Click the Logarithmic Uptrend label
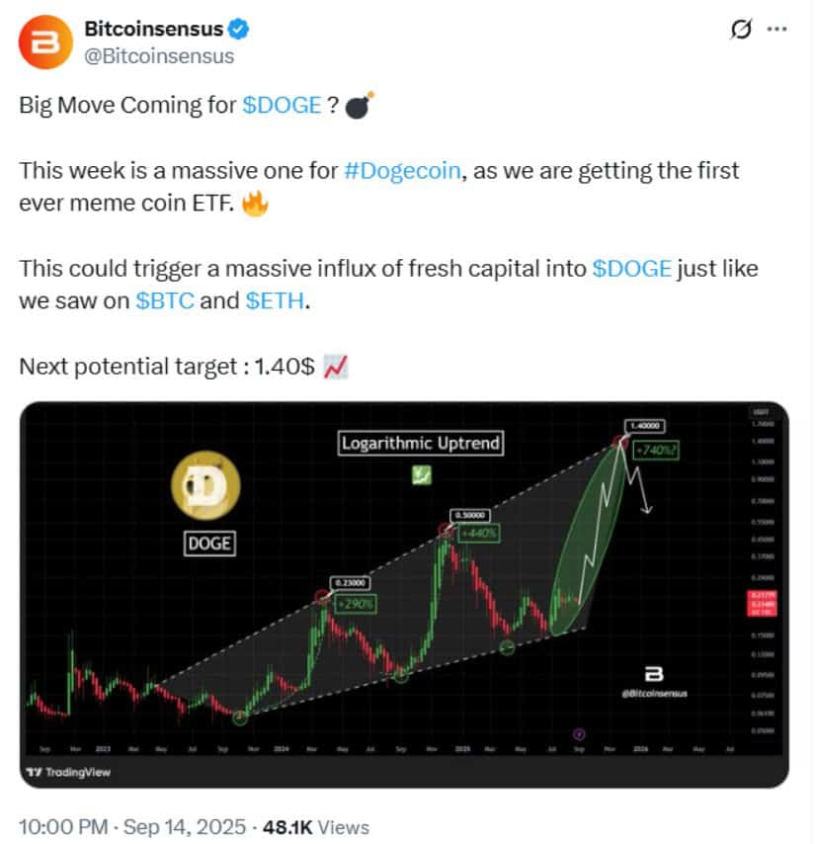Screen dimensions: 815x844 click(x=421, y=443)
